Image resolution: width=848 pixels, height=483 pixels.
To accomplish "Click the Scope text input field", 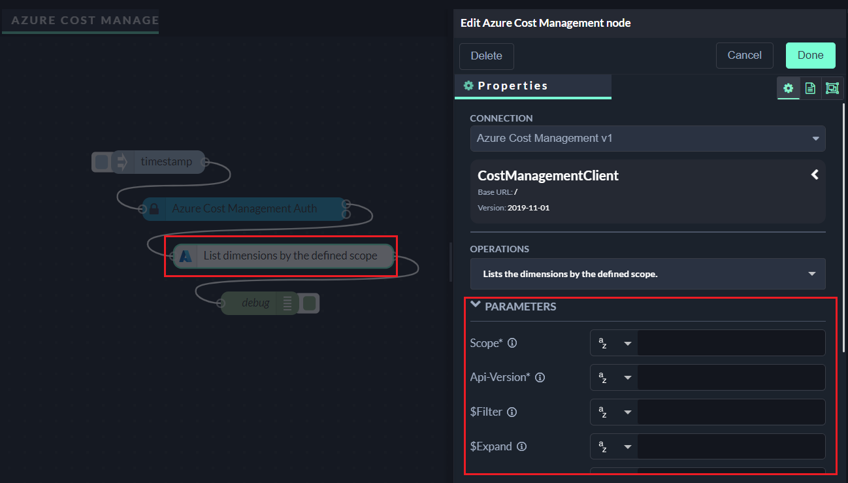I will [730, 343].
